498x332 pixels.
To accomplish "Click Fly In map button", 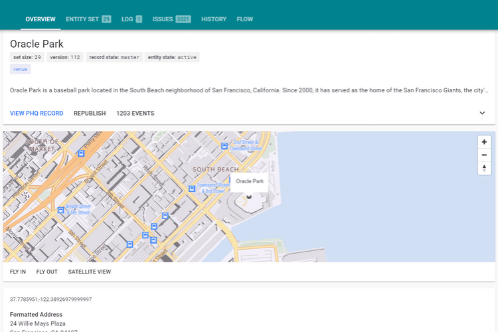I will [18, 272].
